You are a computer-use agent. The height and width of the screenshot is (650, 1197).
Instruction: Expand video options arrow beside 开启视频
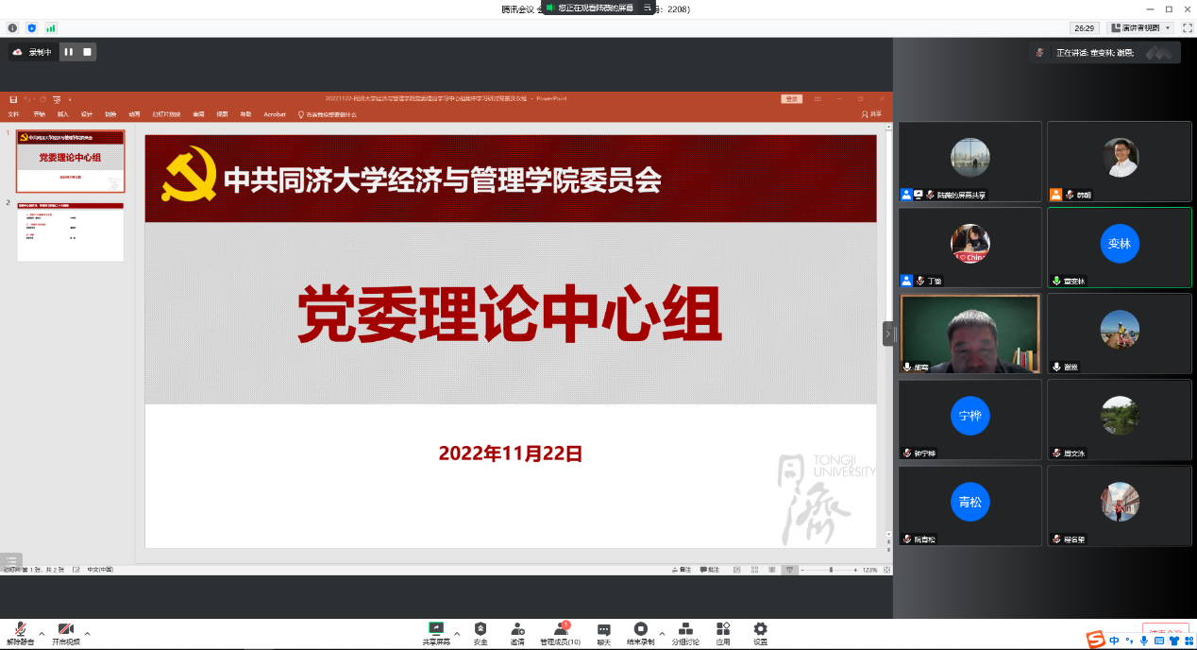point(88,633)
